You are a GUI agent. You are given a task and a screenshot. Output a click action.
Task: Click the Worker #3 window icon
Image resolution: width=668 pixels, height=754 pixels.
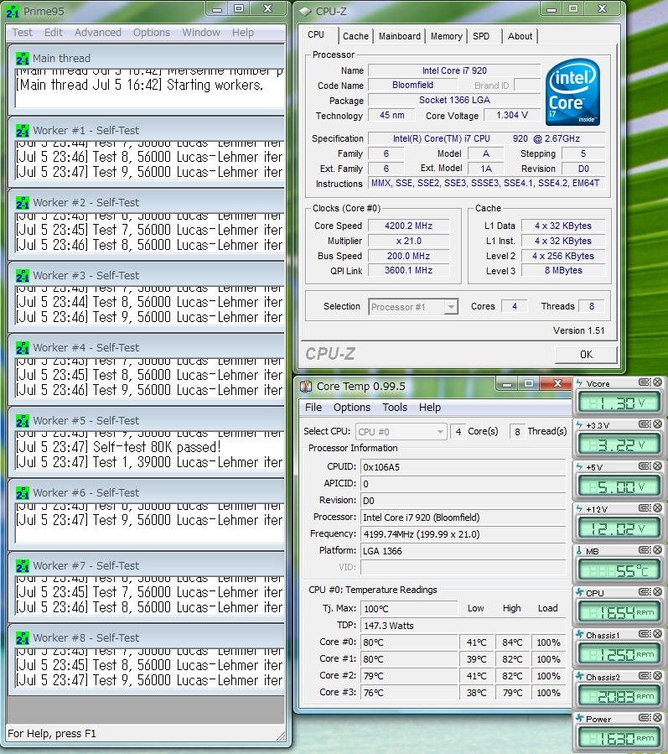(x=23, y=275)
